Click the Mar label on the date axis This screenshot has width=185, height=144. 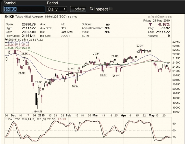click(95, 115)
